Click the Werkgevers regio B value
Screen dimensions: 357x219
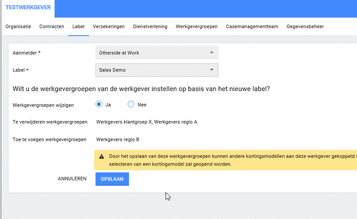point(118,139)
